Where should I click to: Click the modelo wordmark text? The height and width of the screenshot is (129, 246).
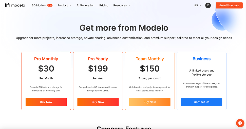pos(18,5)
